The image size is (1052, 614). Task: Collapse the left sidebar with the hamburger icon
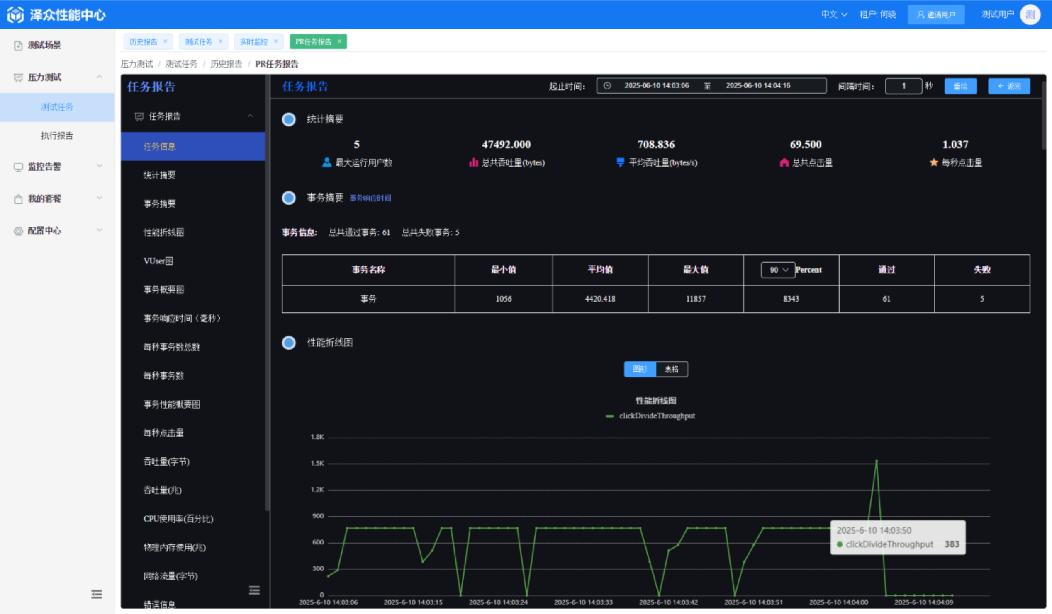tap(96, 594)
